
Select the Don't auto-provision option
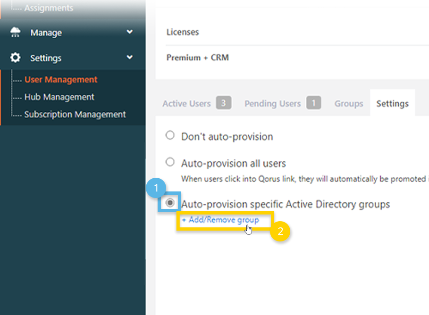pos(170,135)
